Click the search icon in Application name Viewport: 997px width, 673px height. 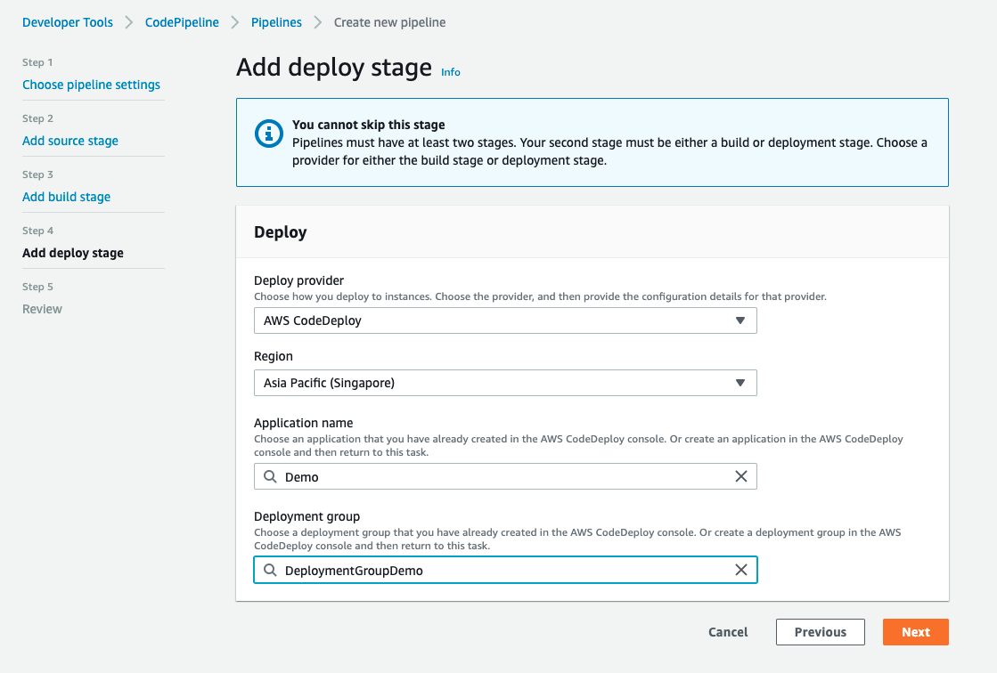[270, 476]
